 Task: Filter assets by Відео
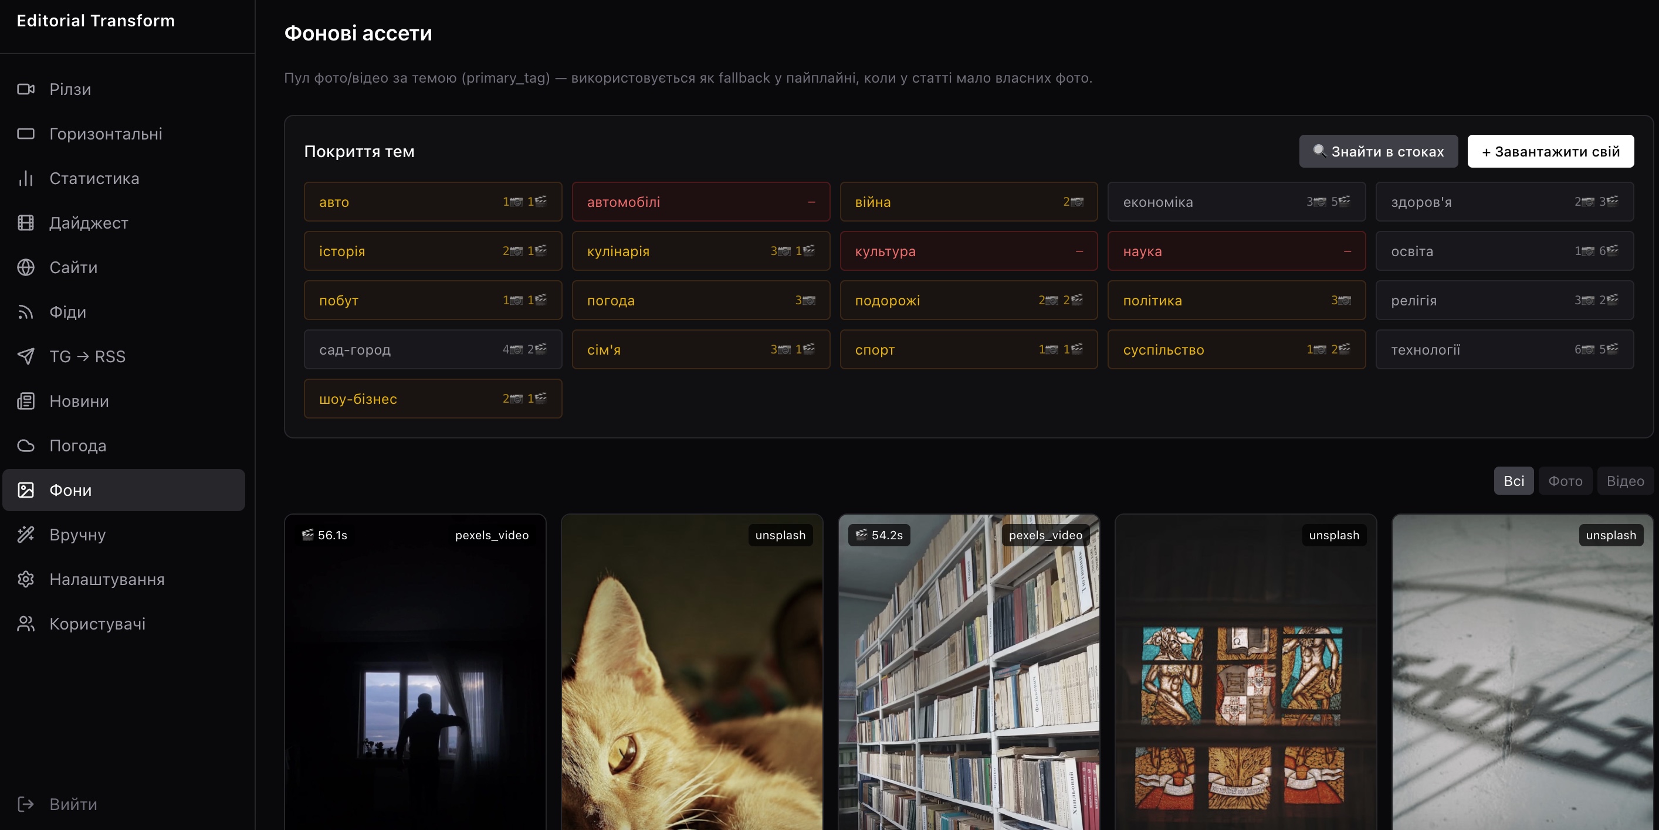coord(1625,481)
